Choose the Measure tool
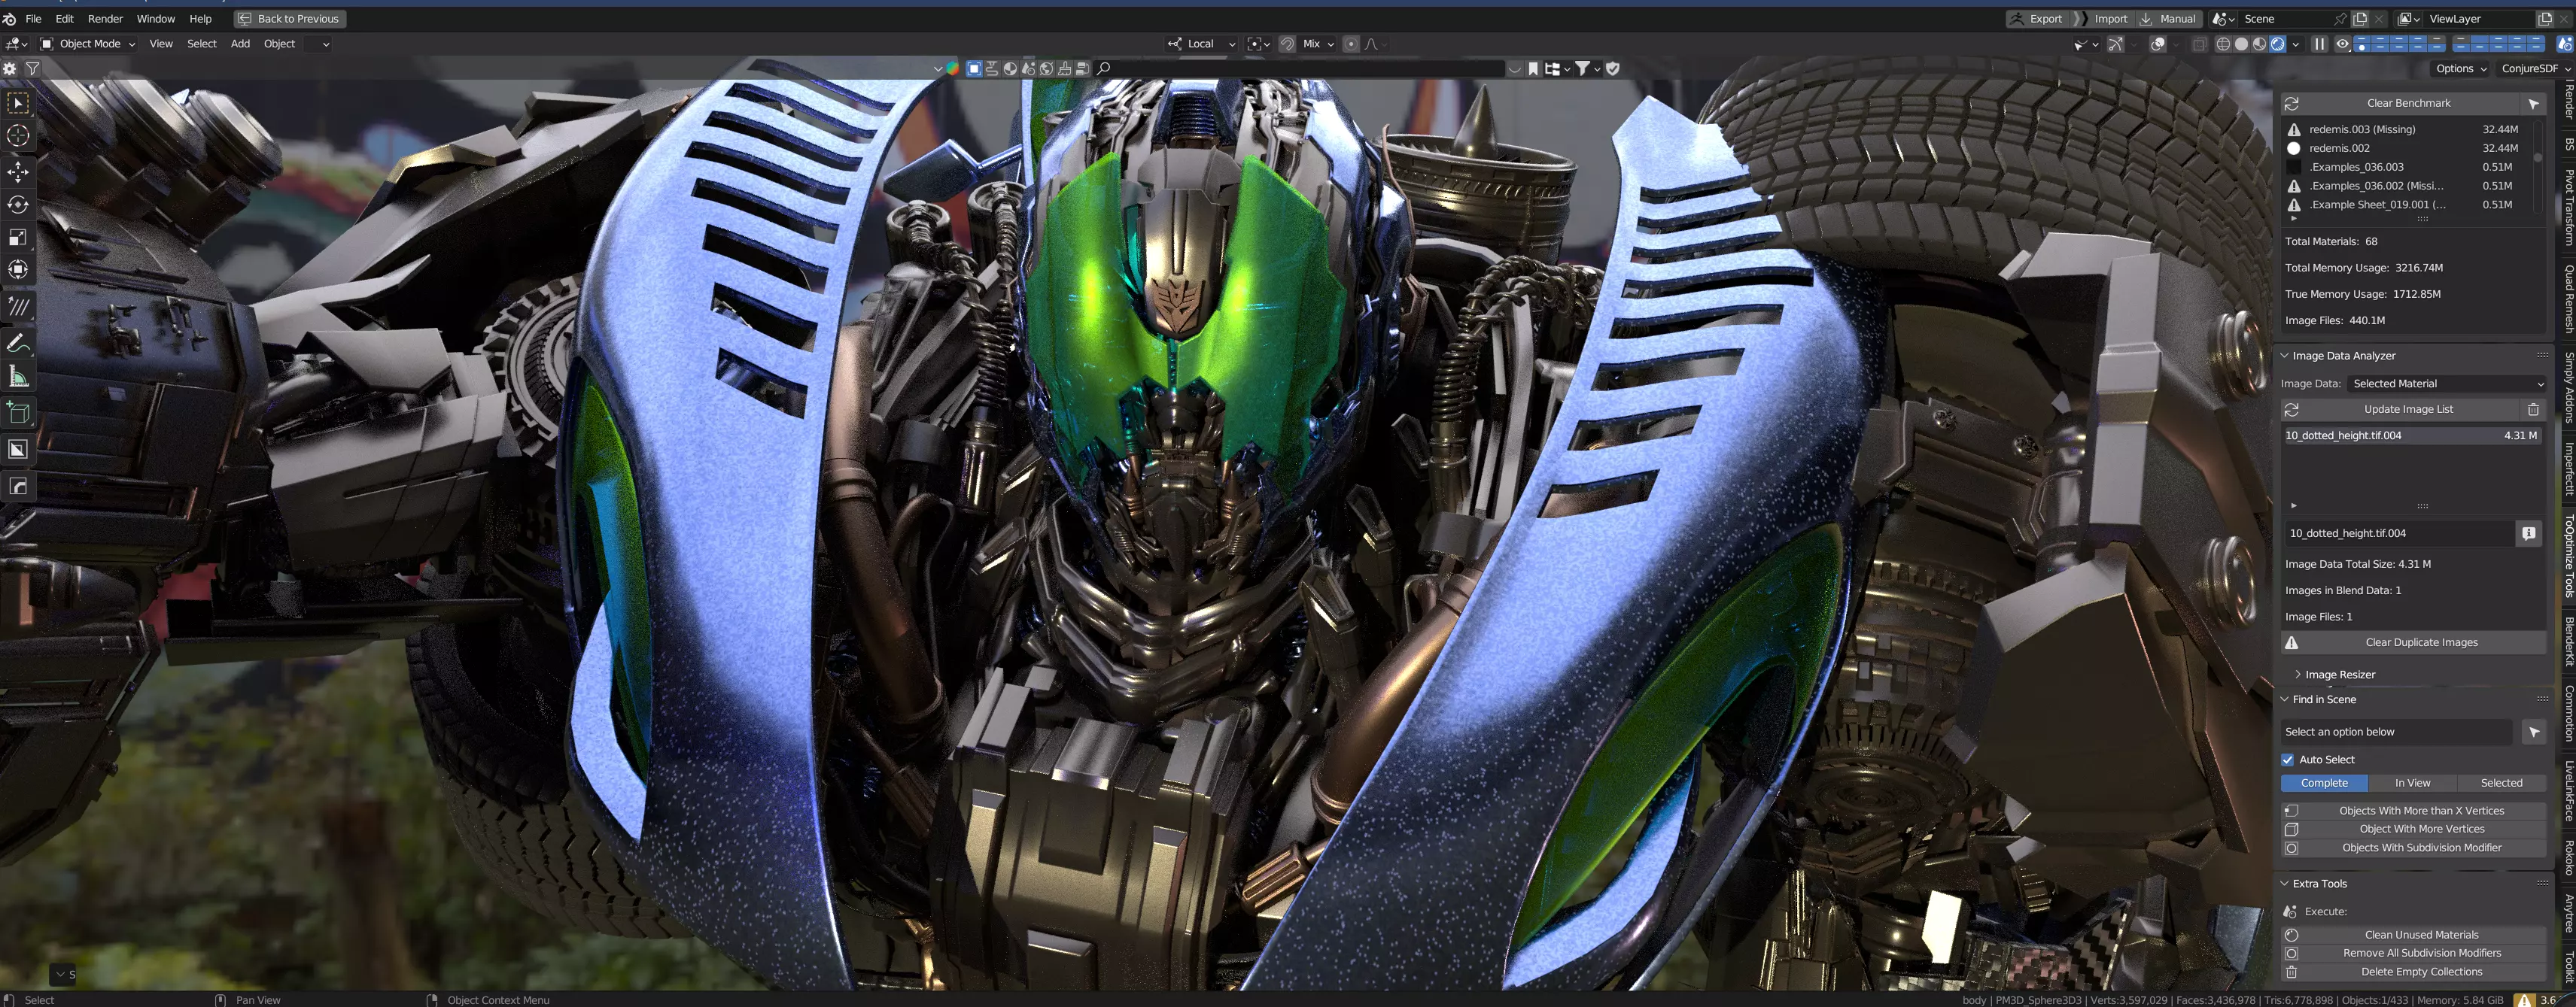This screenshot has width=2576, height=1007. [18, 377]
